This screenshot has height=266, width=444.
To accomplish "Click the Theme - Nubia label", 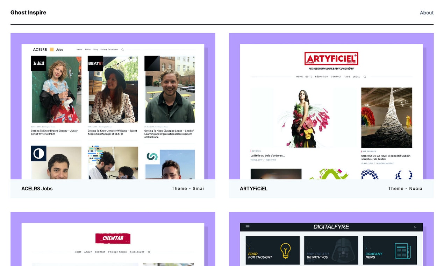I will click(x=405, y=189).
